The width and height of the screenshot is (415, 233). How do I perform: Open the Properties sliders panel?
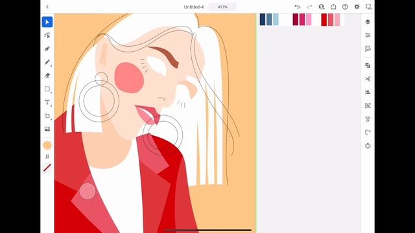[368, 35]
